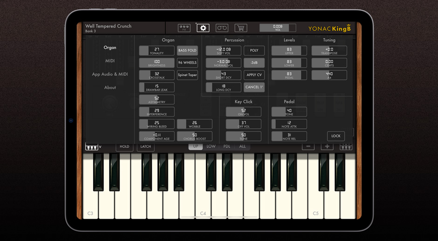Close settings via the gear icon
Image resolution: width=438 pixels, height=241 pixels.
(203, 28)
